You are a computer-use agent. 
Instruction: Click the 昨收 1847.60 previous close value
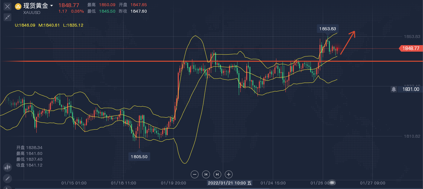tap(133, 11)
